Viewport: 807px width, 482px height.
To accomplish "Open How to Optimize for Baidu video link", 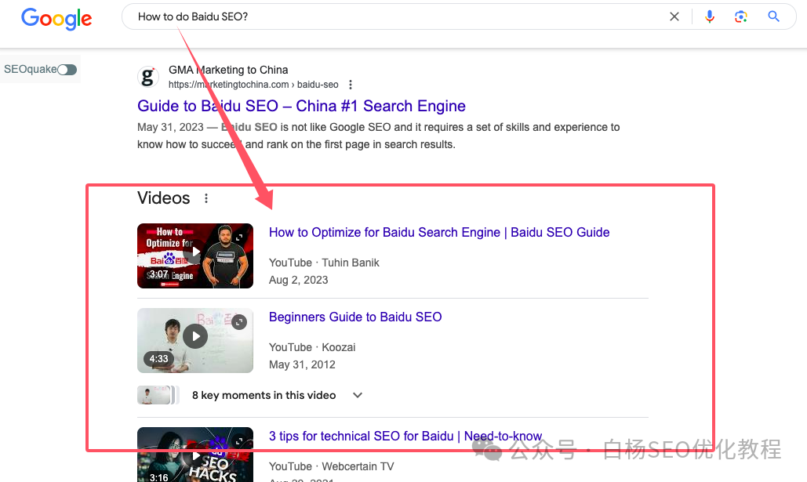I will click(x=439, y=233).
